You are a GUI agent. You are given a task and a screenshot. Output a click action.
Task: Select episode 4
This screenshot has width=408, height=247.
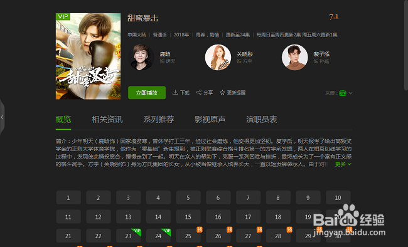click(x=158, y=197)
